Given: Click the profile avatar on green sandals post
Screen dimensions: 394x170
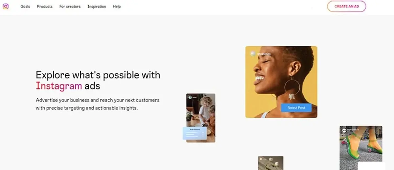Looking at the screenshot, I should pyautogui.click(x=344, y=130).
